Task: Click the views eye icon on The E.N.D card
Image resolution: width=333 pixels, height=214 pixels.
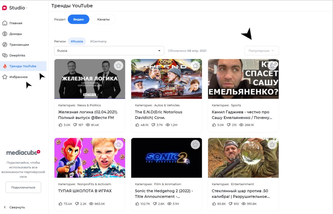Action: [168, 125]
